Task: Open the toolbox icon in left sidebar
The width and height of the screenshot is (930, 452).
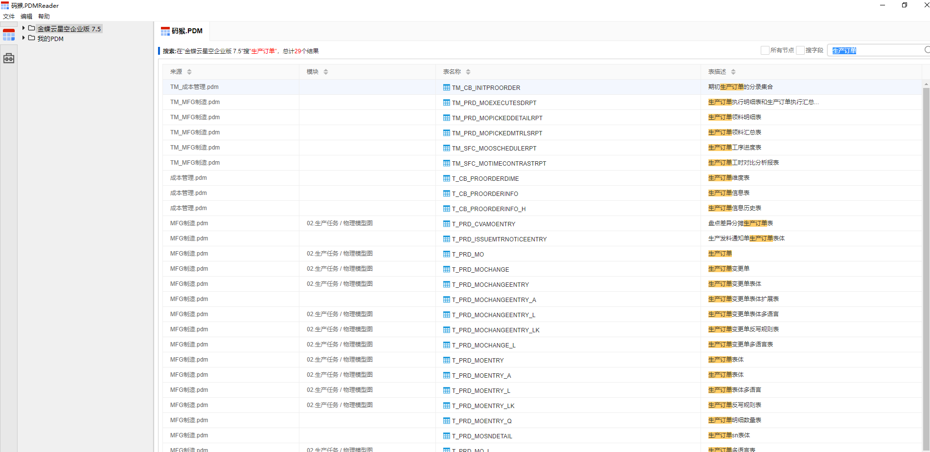Action: [x=9, y=58]
